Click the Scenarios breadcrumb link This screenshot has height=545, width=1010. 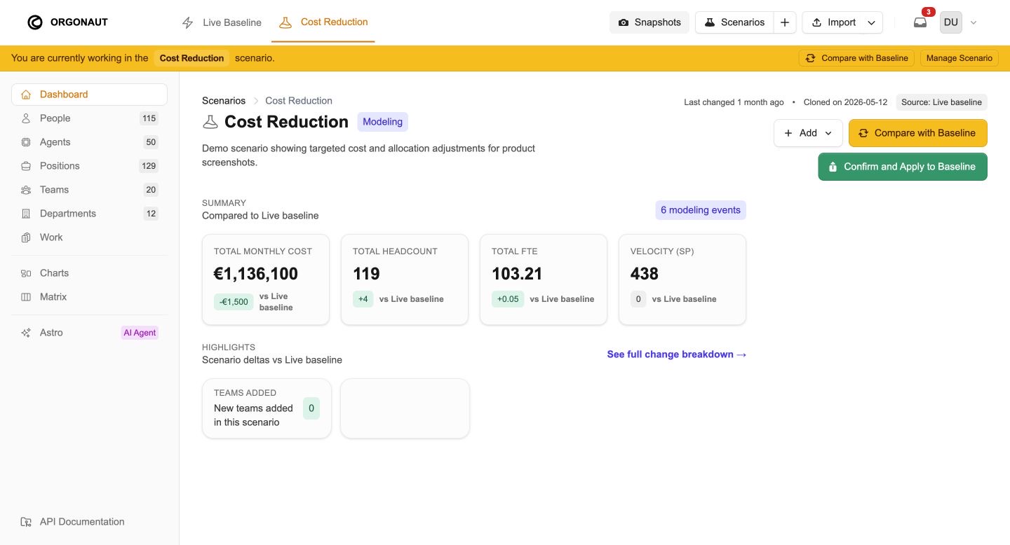coord(224,101)
